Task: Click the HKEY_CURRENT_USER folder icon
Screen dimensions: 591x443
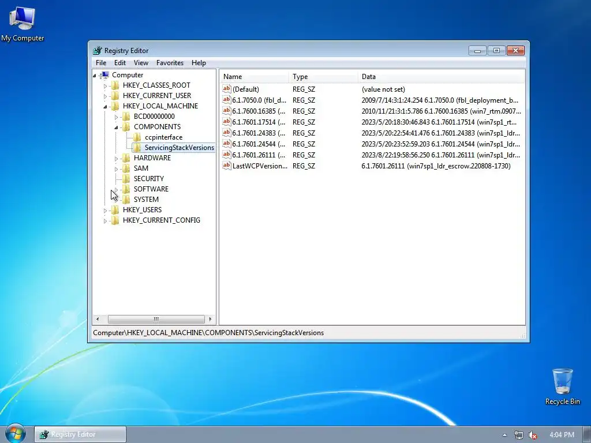Action: (x=115, y=96)
